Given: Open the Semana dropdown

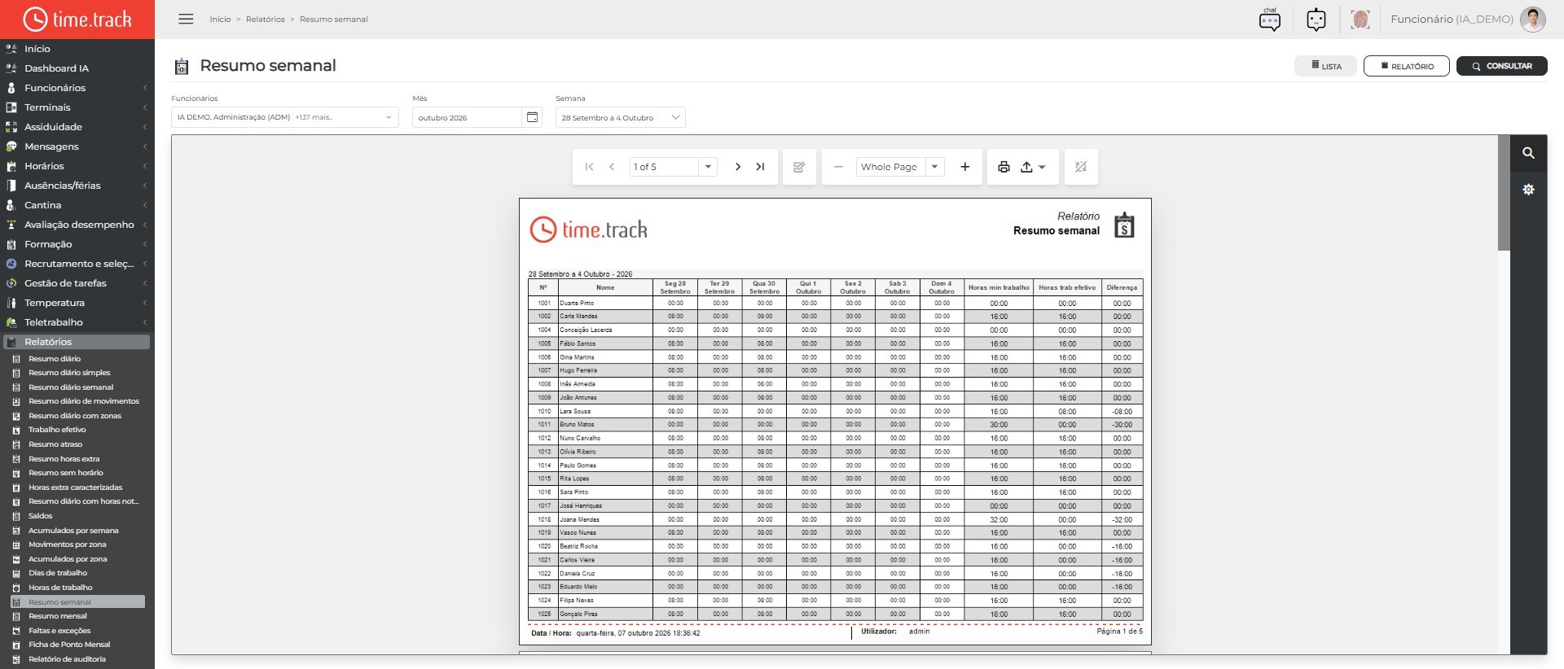Looking at the screenshot, I should (x=621, y=117).
